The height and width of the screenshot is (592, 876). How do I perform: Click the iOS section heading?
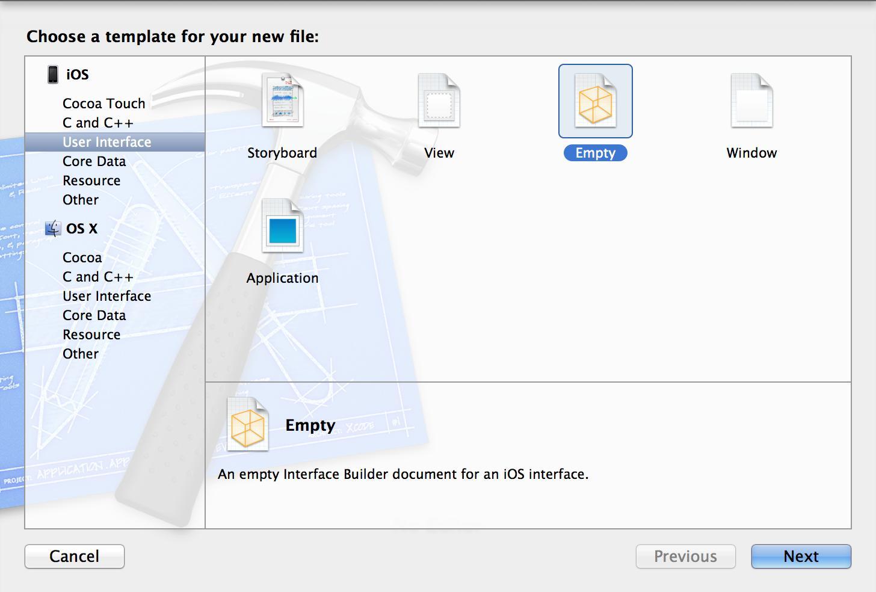pos(78,75)
